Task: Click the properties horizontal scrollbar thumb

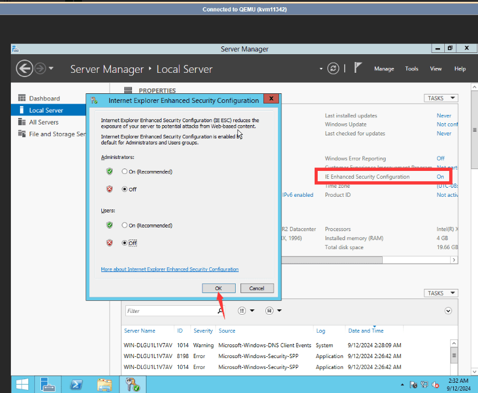Action: (x=332, y=259)
